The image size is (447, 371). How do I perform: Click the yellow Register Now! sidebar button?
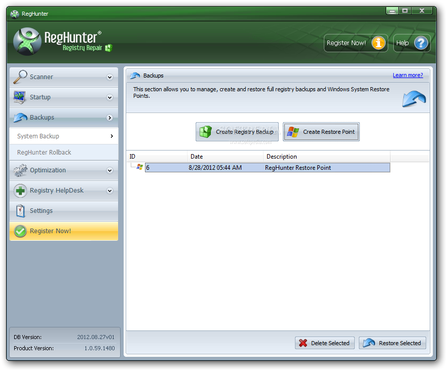[64, 231]
